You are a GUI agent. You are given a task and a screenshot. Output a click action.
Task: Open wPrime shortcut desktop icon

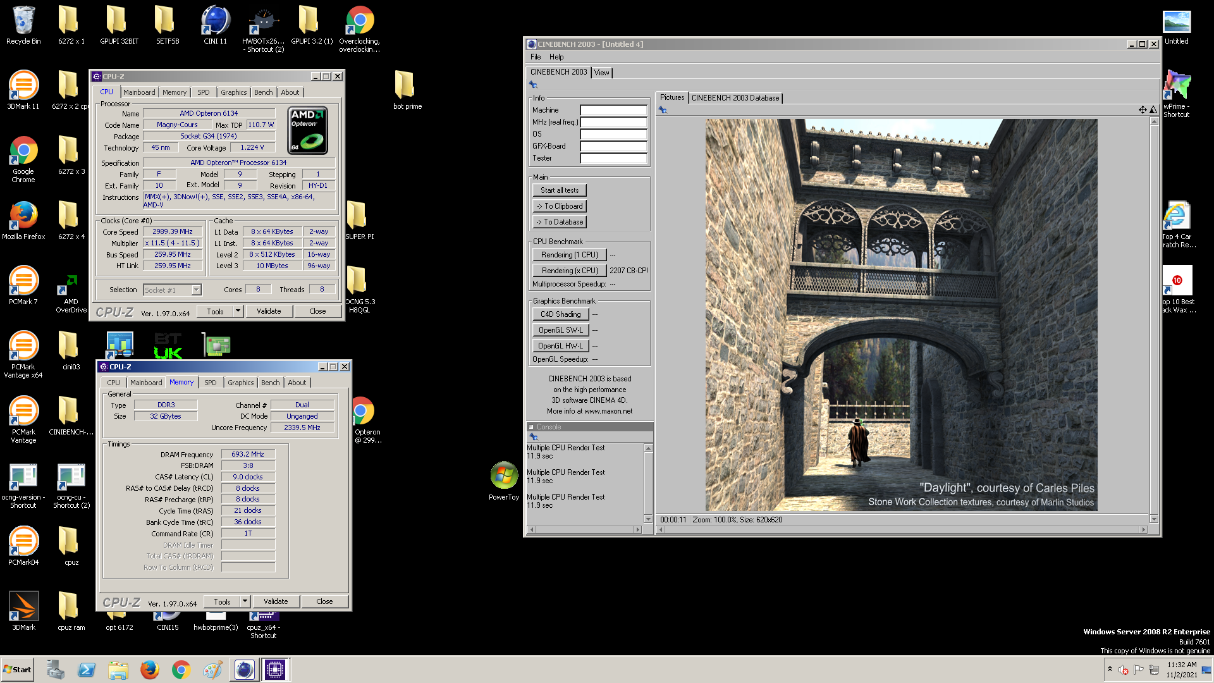point(1176,94)
